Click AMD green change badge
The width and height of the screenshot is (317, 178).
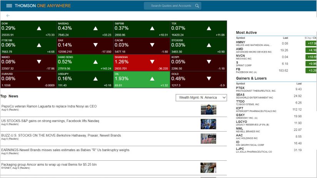pyautogui.click(x=311, y=50)
